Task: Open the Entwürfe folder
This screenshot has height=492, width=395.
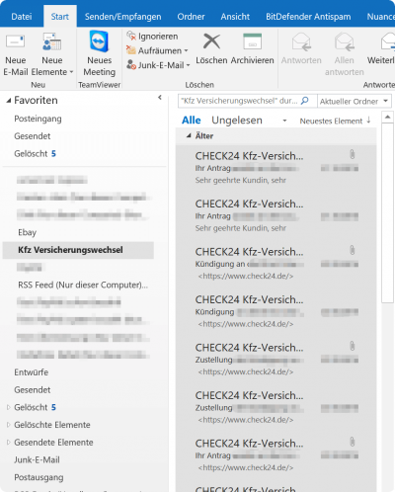Action: tap(32, 372)
